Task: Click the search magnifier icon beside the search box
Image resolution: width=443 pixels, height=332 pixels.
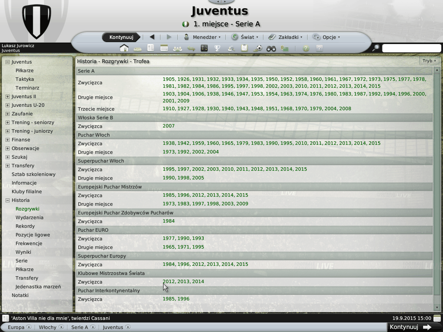Action: pos(376,48)
